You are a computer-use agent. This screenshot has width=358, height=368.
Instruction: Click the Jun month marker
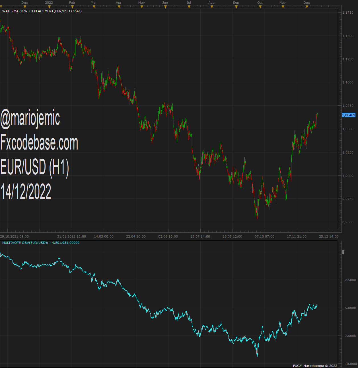click(165, 3)
